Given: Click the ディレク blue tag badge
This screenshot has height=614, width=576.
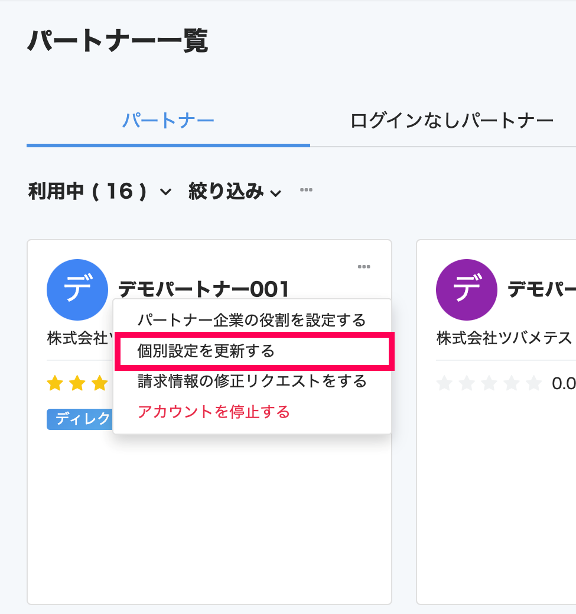Looking at the screenshot, I should click(80, 419).
